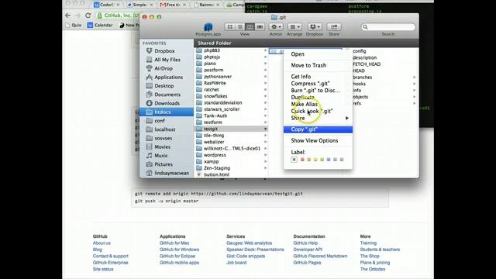
Task: Select AirDrop in sidebar
Action: click(x=164, y=68)
